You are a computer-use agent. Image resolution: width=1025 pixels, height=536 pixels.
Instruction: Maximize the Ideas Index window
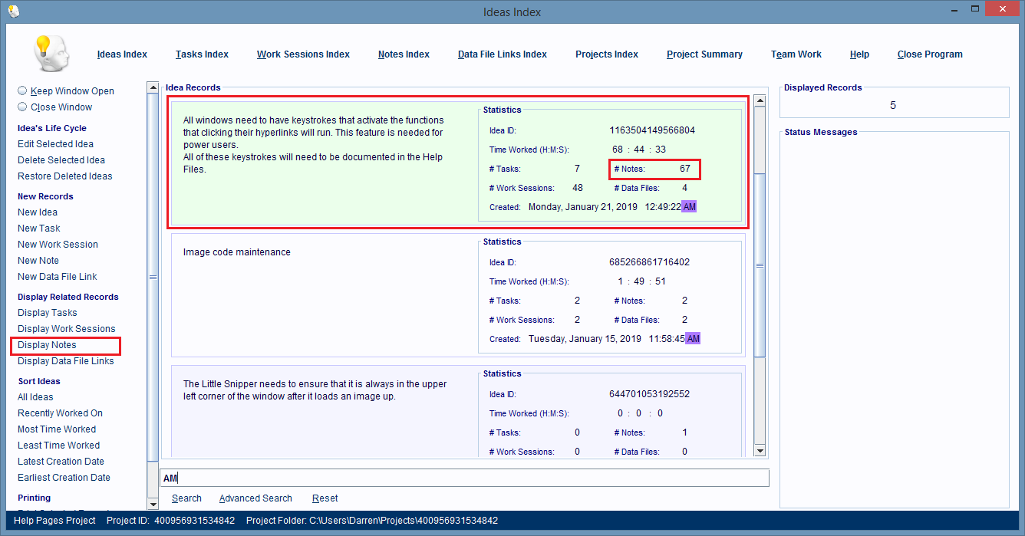[974, 9]
